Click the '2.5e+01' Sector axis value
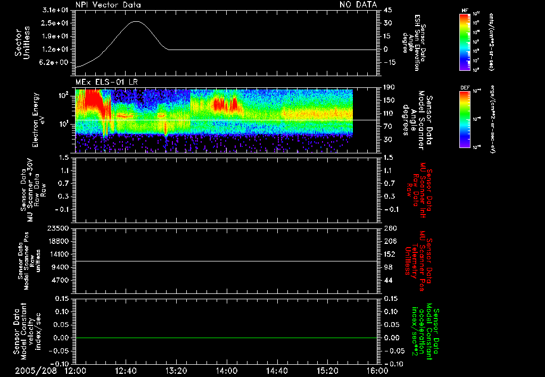This screenshot has width=545, height=377. pos(55,23)
